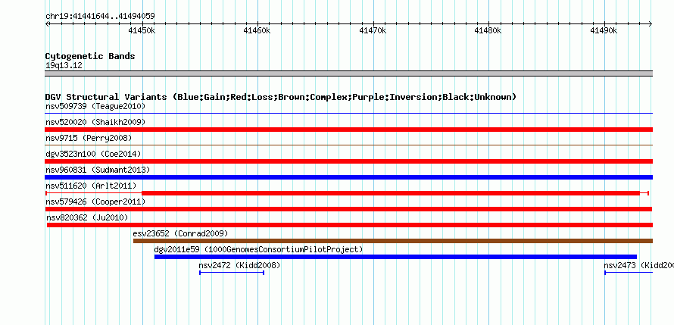Click the red dgv3523n100 loss bar
This screenshot has width=674, height=325.
349,161
